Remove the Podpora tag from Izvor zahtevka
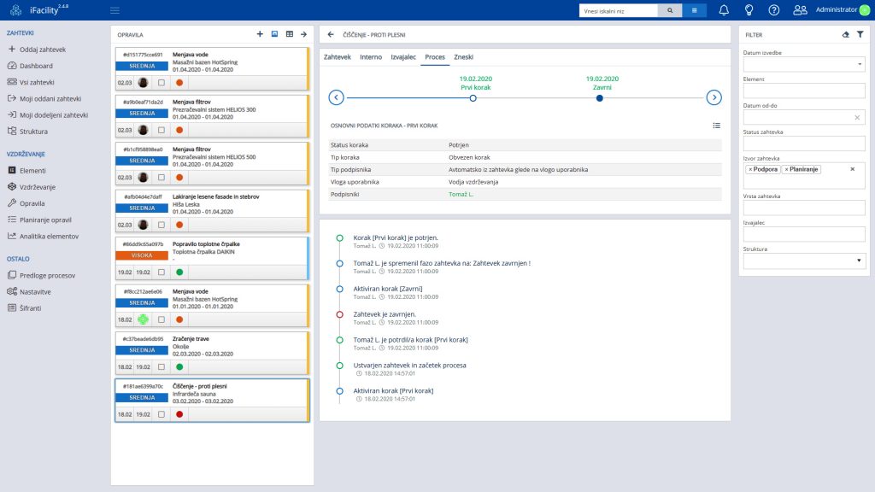This screenshot has width=875, height=492. [x=750, y=170]
